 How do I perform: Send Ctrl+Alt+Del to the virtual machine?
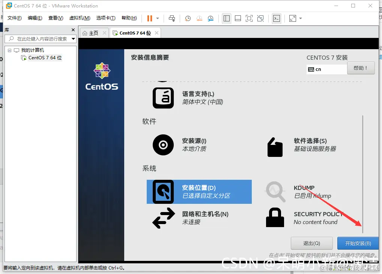coord(172,18)
